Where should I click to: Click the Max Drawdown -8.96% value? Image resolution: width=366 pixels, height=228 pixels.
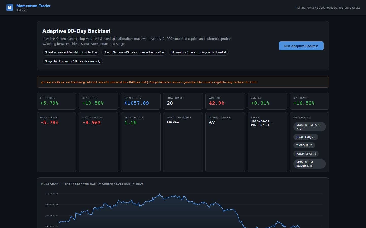91,123
